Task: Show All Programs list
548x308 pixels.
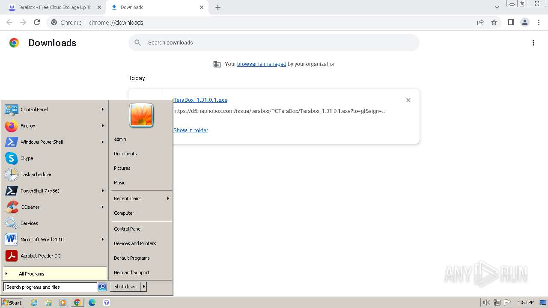Action: pos(55,274)
